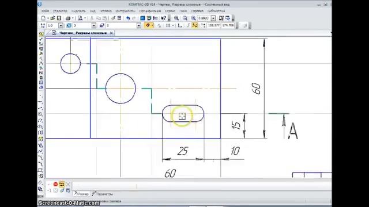Click the Y coordinate field 174.708
369x207 pixels.
(x=228, y=25)
